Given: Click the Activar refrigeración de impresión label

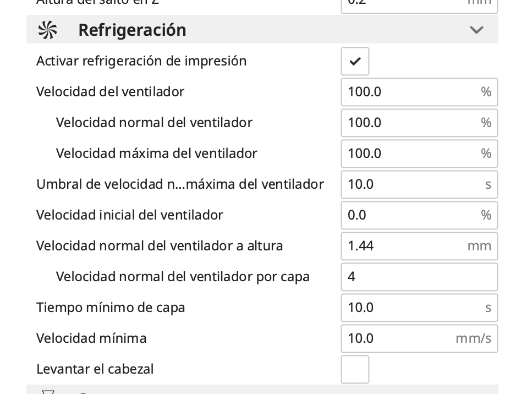Looking at the screenshot, I should pyautogui.click(x=141, y=61).
